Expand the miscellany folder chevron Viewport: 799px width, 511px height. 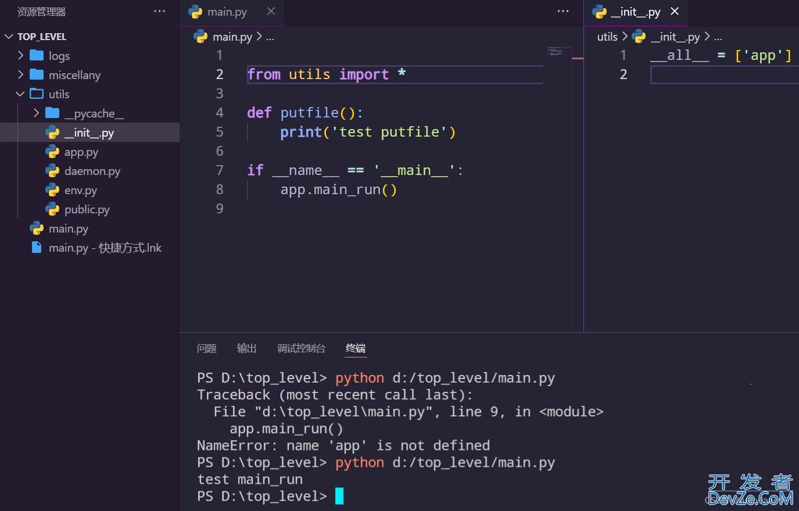(x=21, y=74)
